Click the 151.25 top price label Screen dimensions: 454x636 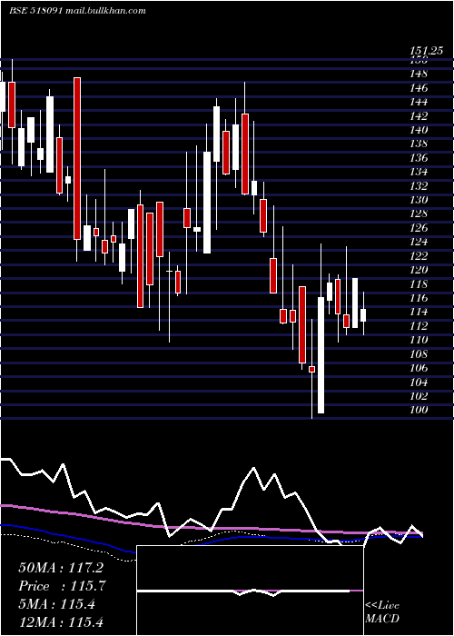(426, 51)
